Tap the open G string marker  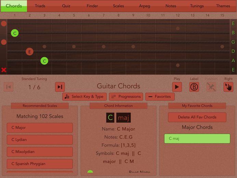pos(4,42)
